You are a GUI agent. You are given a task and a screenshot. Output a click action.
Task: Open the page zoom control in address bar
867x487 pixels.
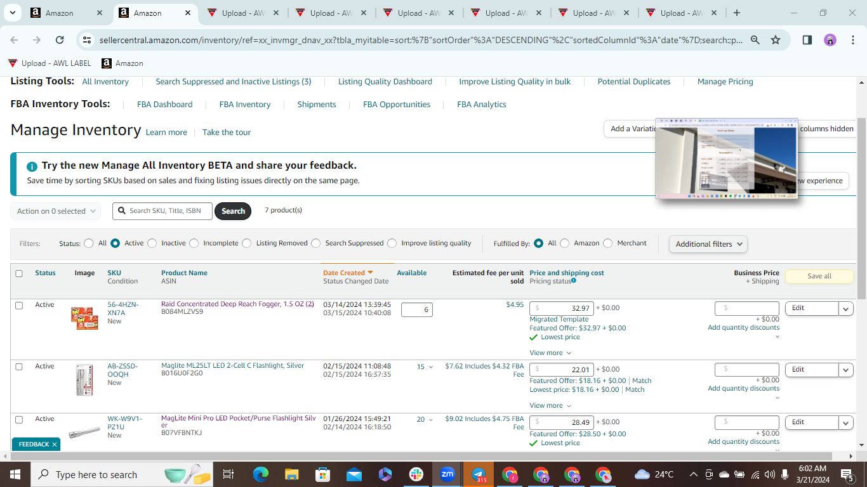click(755, 40)
